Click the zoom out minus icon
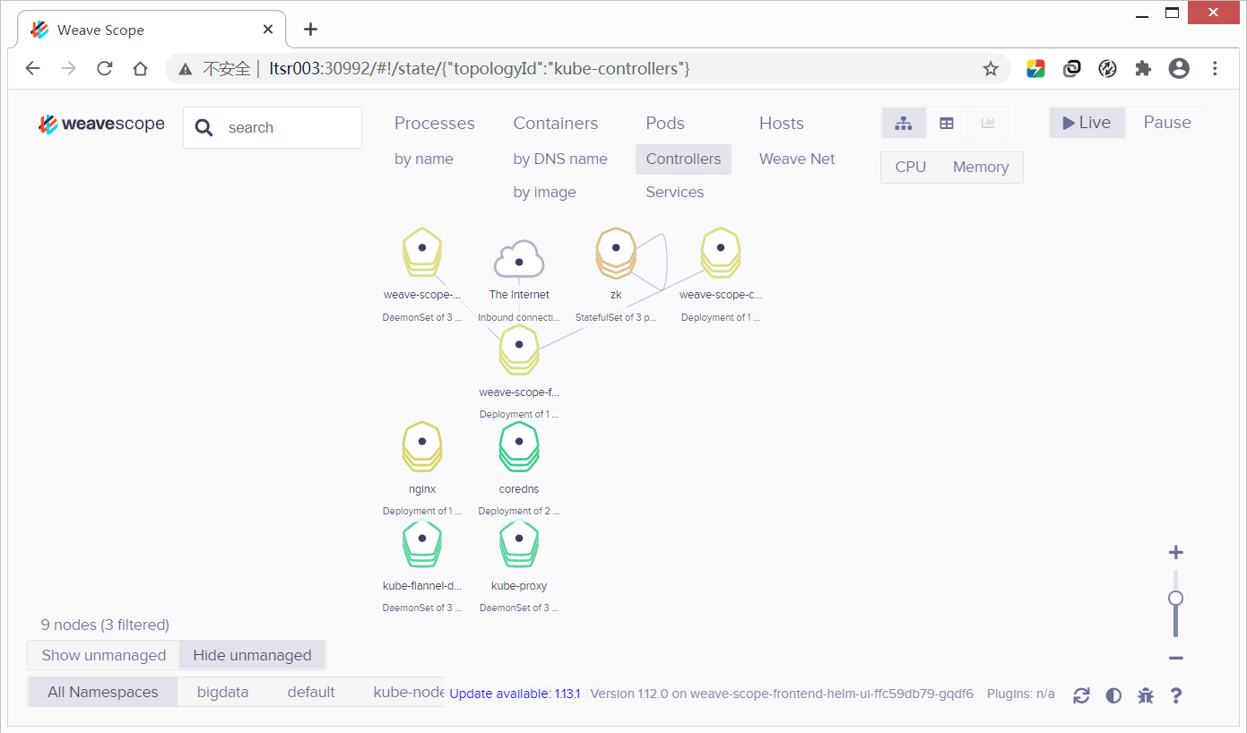1247x733 pixels. pyautogui.click(x=1176, y=658)
